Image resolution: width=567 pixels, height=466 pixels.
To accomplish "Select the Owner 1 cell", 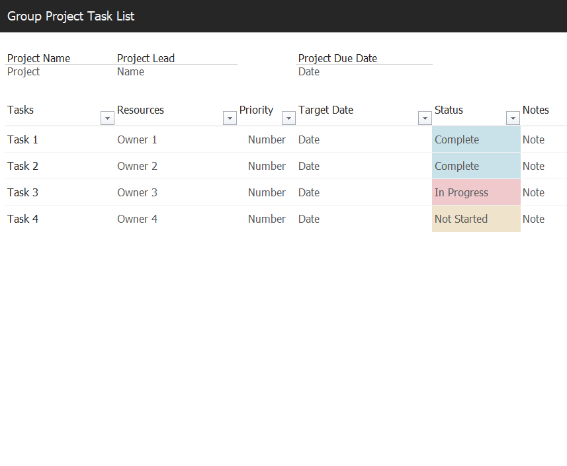I will tap(176, 139).
